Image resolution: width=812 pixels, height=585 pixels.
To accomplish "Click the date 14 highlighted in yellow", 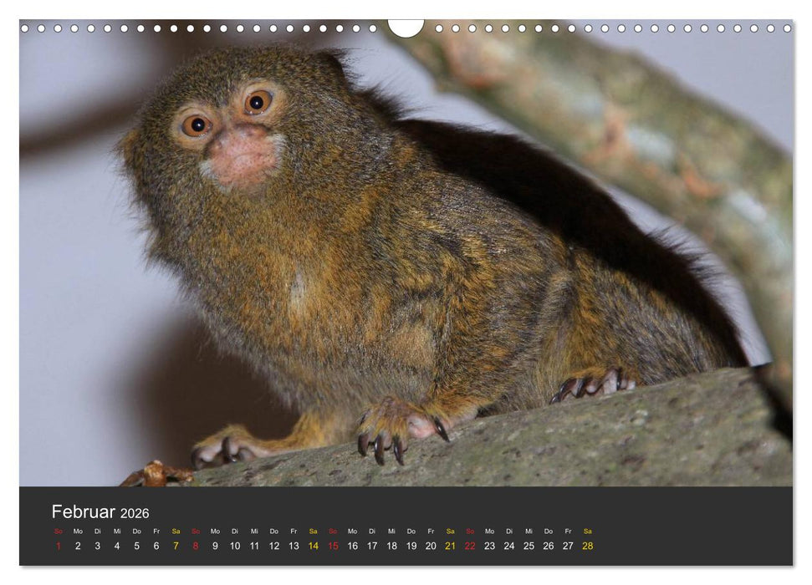I will (x=313, y=545).
